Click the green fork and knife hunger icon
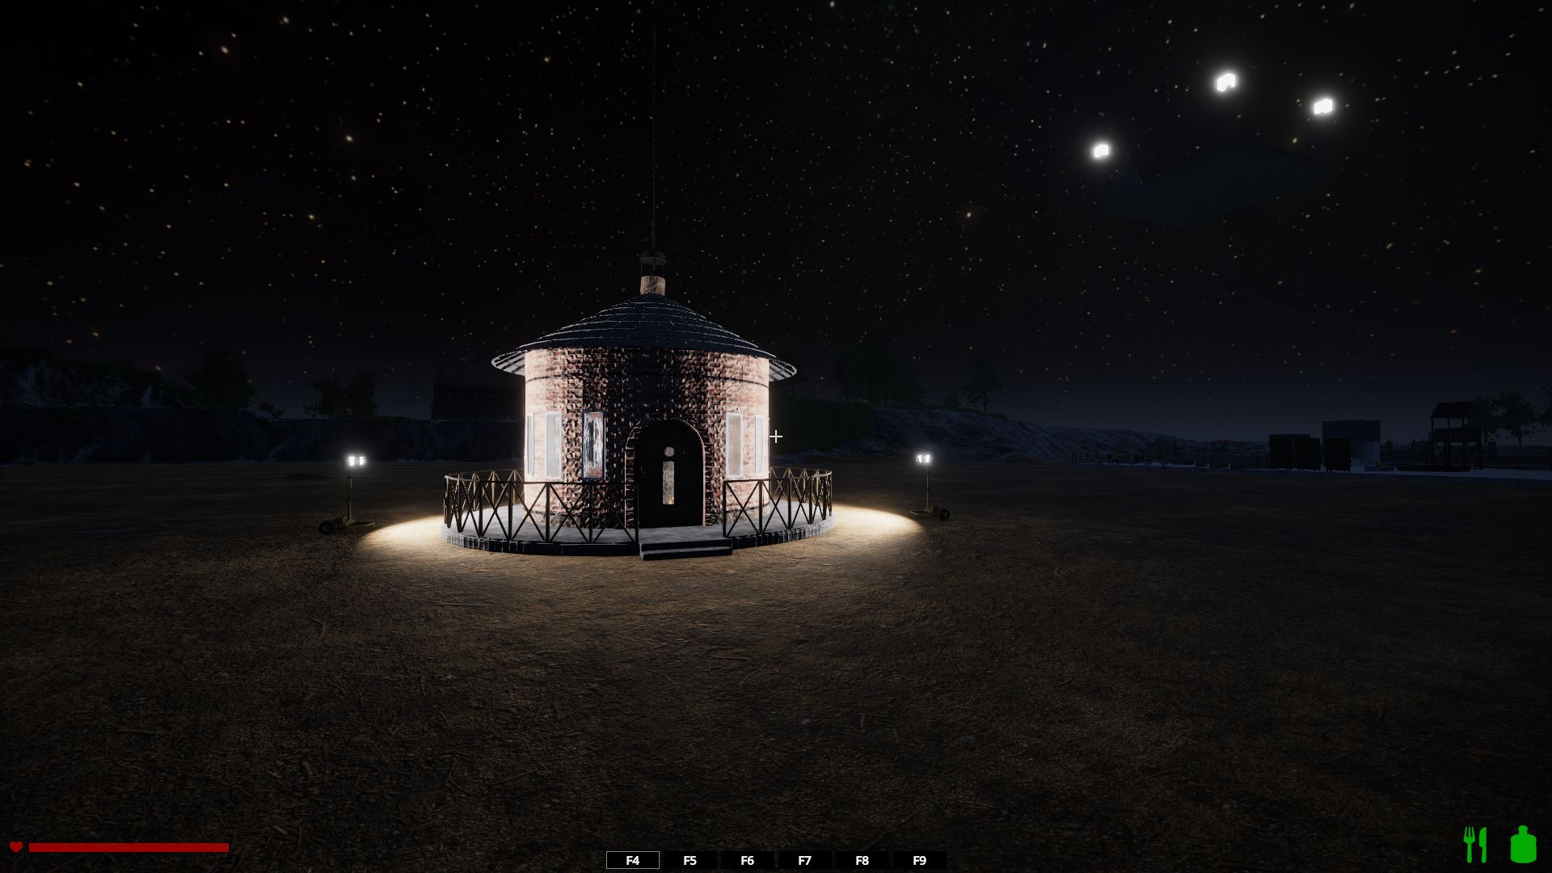This screenshot has height=873, width=1552. pos(1475,845)
